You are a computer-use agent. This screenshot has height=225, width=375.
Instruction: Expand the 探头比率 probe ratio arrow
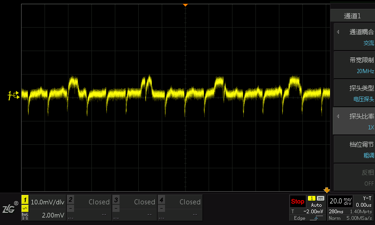tap(338, 116)
